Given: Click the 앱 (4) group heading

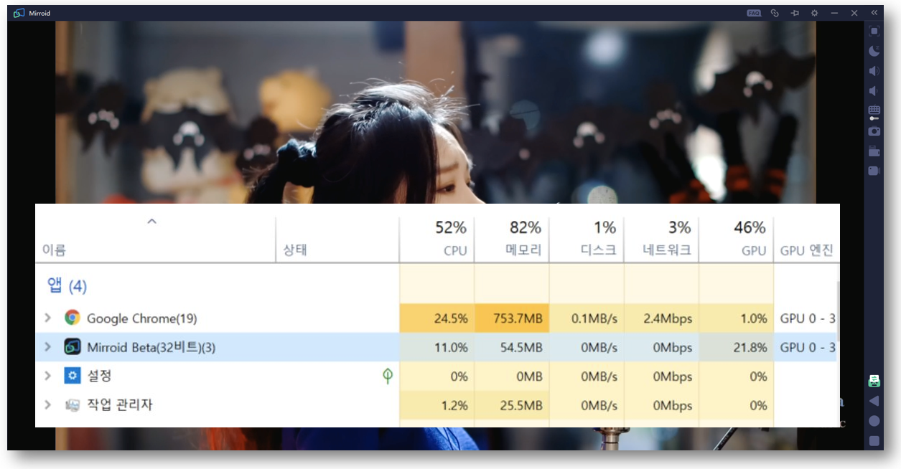Looking at the screenshot, I should 67,286.
